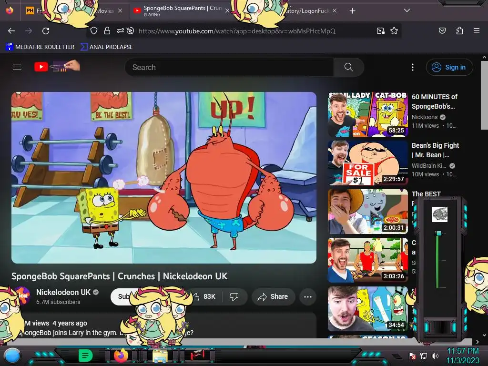Open more actions ellipsis below video

(x=308, y=296)
